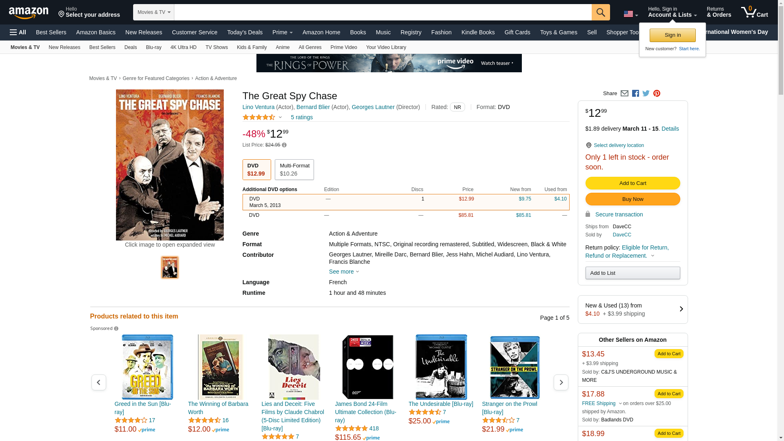The width and height of the screenshot is (784, 441).
Task: Click the Add to Cart button
Action: coord(633,183)
